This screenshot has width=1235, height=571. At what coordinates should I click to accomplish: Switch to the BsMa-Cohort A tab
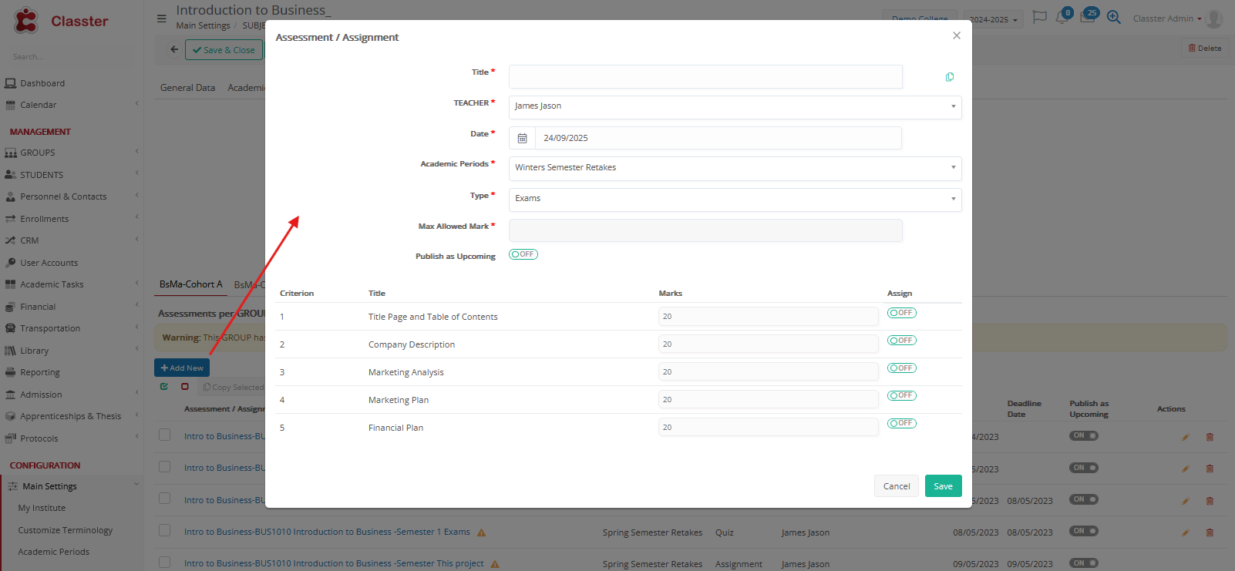click(x=190, y=284)
